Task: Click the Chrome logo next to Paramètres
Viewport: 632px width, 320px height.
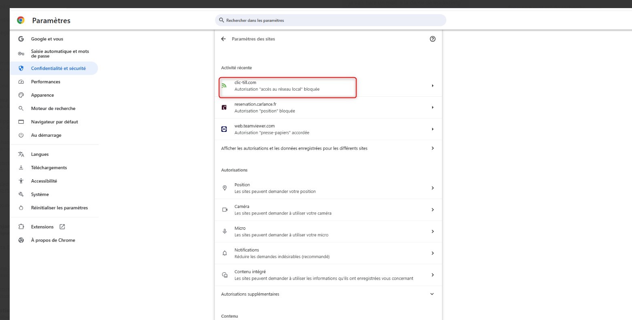Action: [21, 20]
